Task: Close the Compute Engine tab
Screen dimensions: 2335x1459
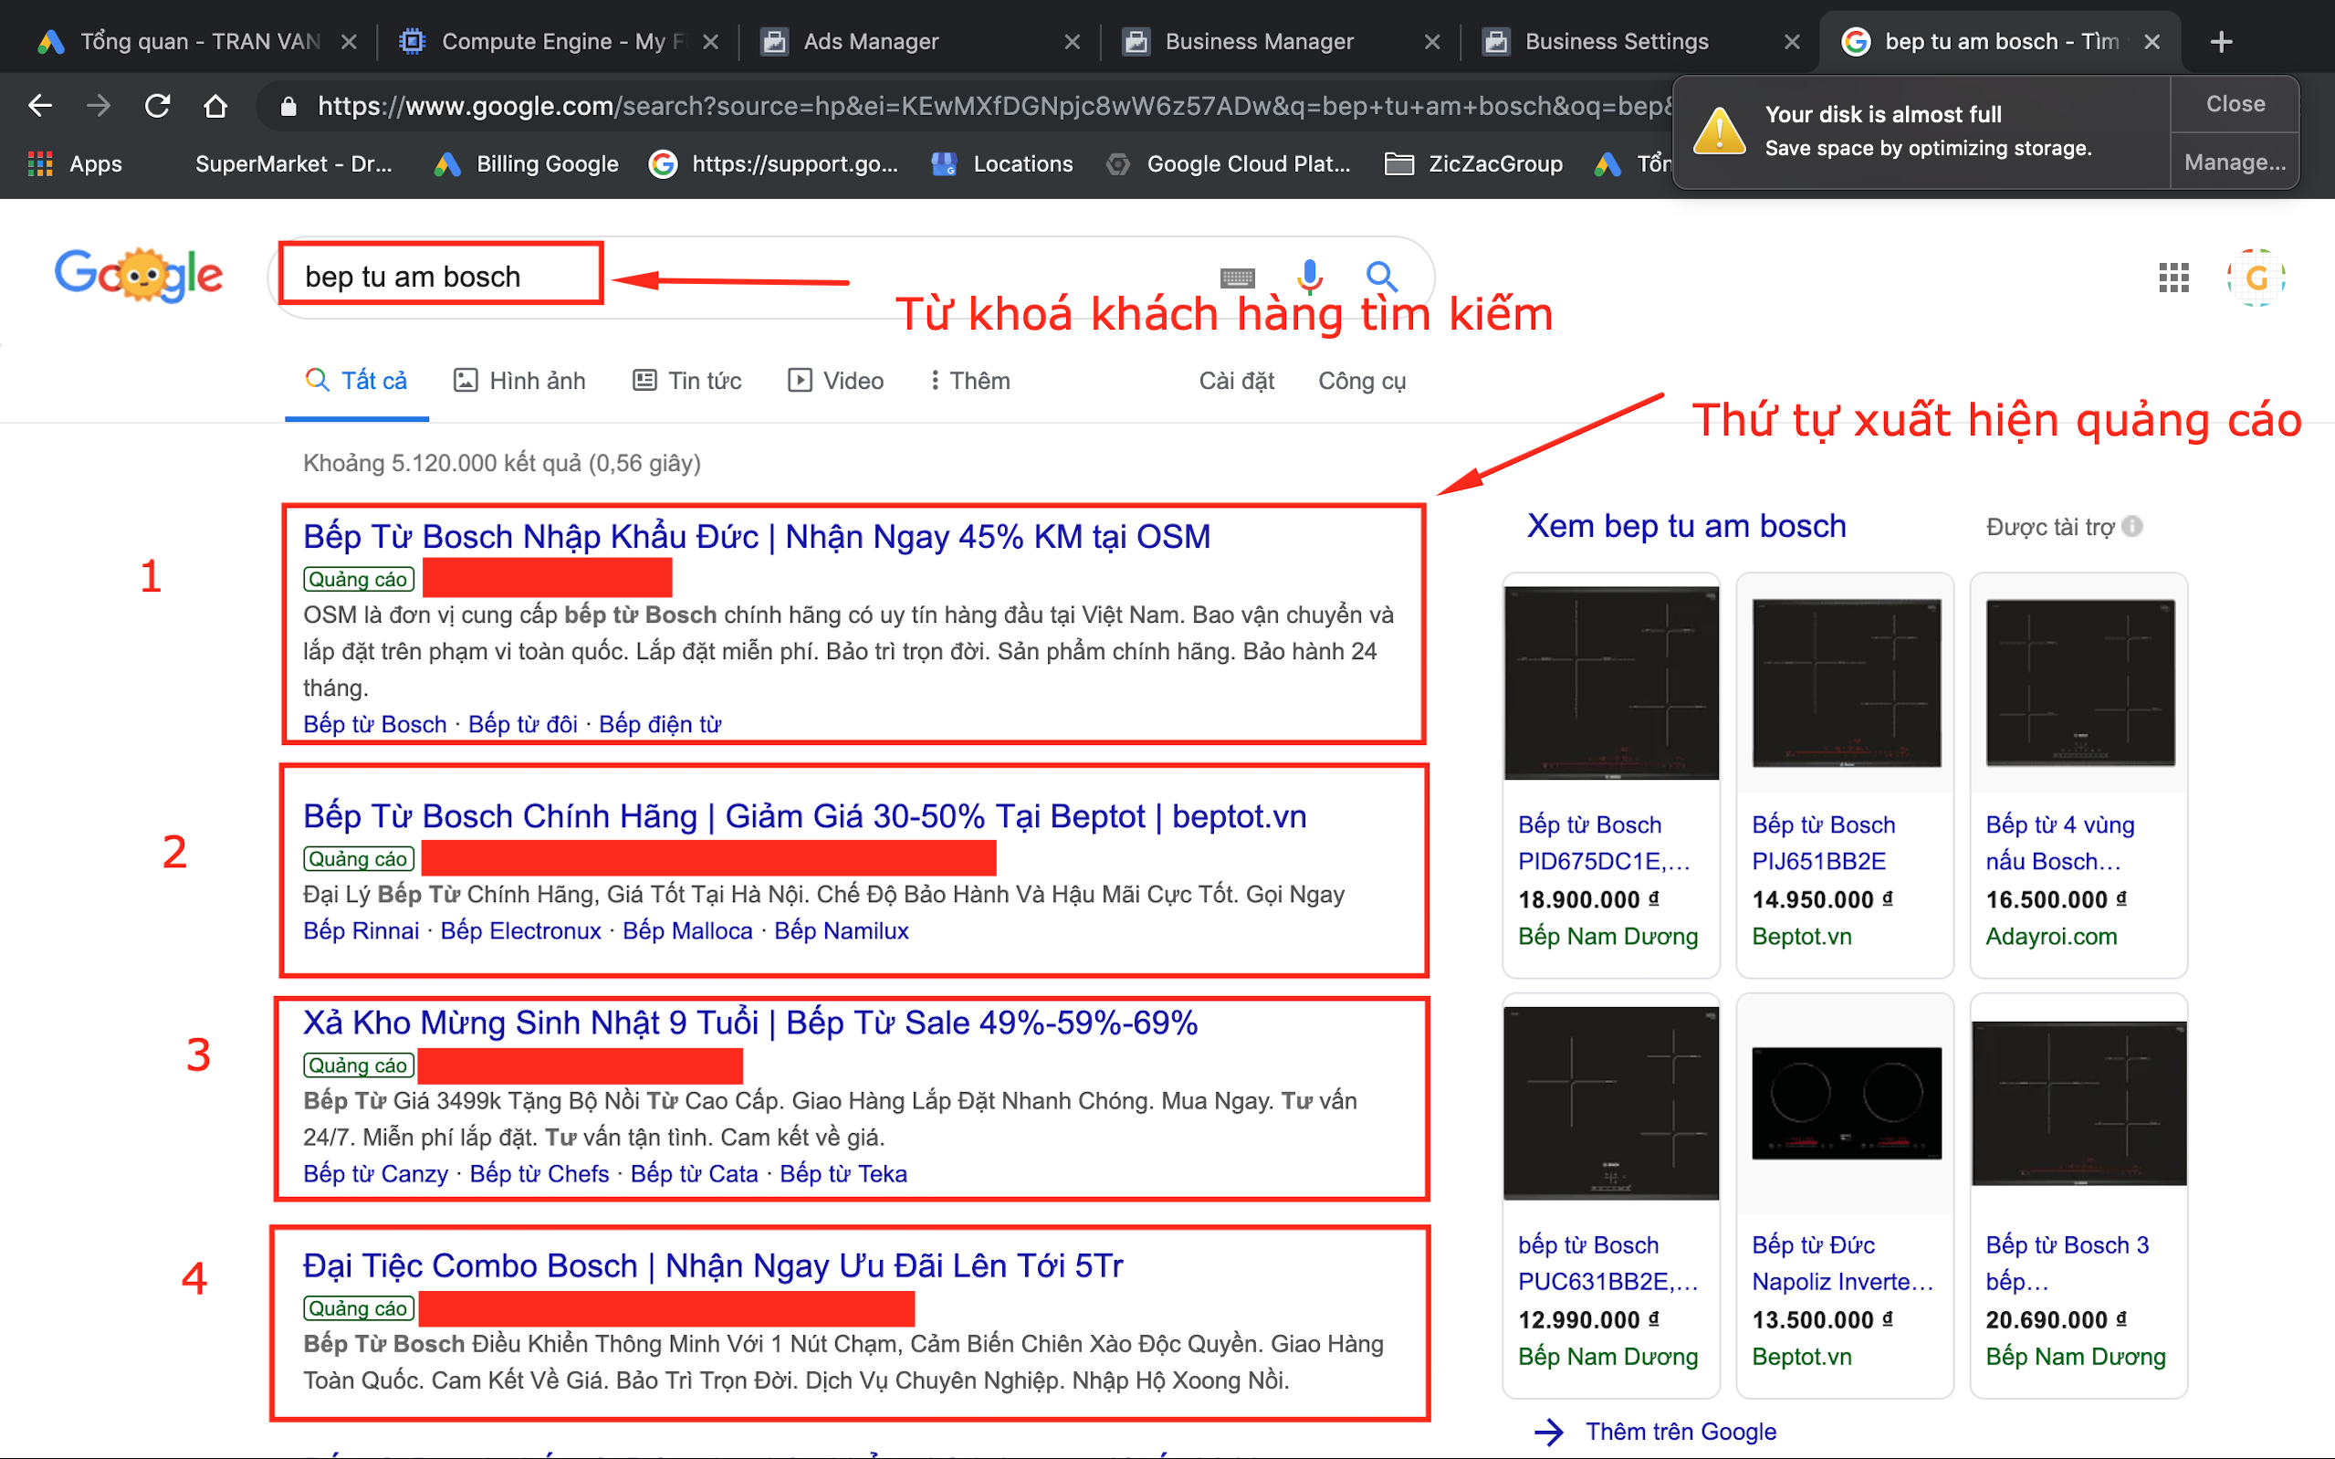Action: click(x=711, y=41)
